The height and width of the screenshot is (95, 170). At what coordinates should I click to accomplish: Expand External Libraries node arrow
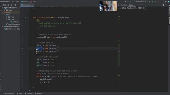2,26
